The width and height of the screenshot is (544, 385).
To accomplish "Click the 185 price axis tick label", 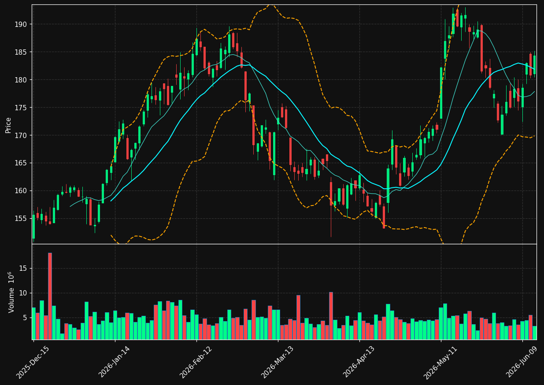I will tap(22, 52).
